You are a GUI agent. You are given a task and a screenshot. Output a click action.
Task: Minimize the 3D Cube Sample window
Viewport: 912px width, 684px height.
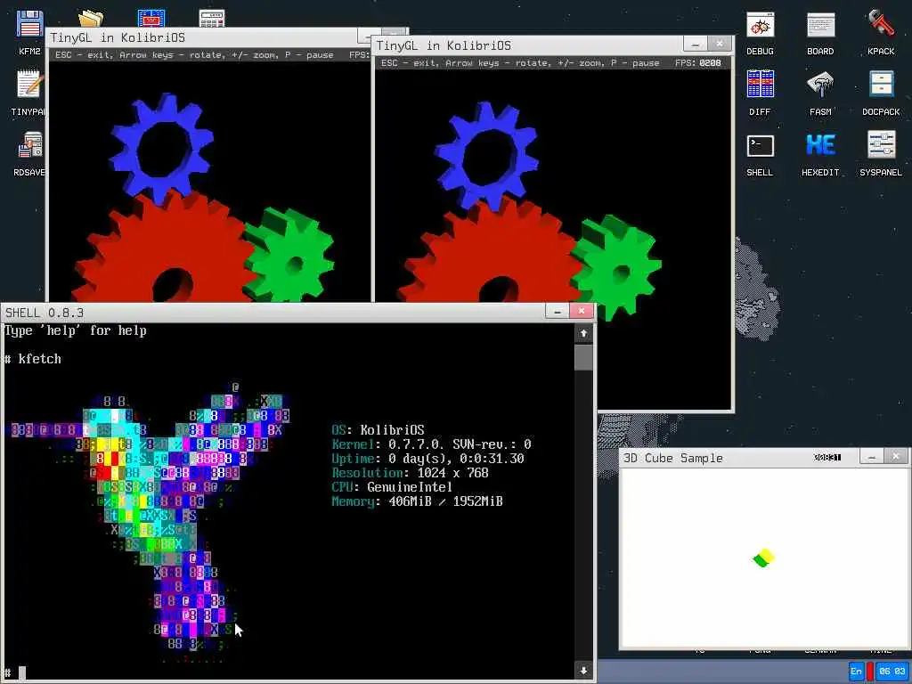[871, 457]
